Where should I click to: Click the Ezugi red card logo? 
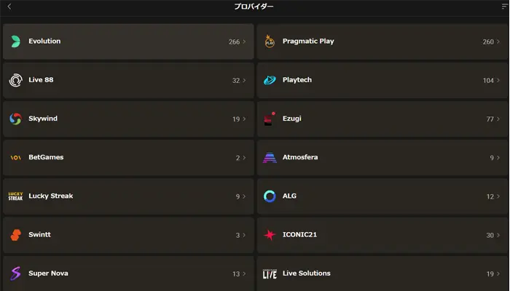tap(270, 119)
